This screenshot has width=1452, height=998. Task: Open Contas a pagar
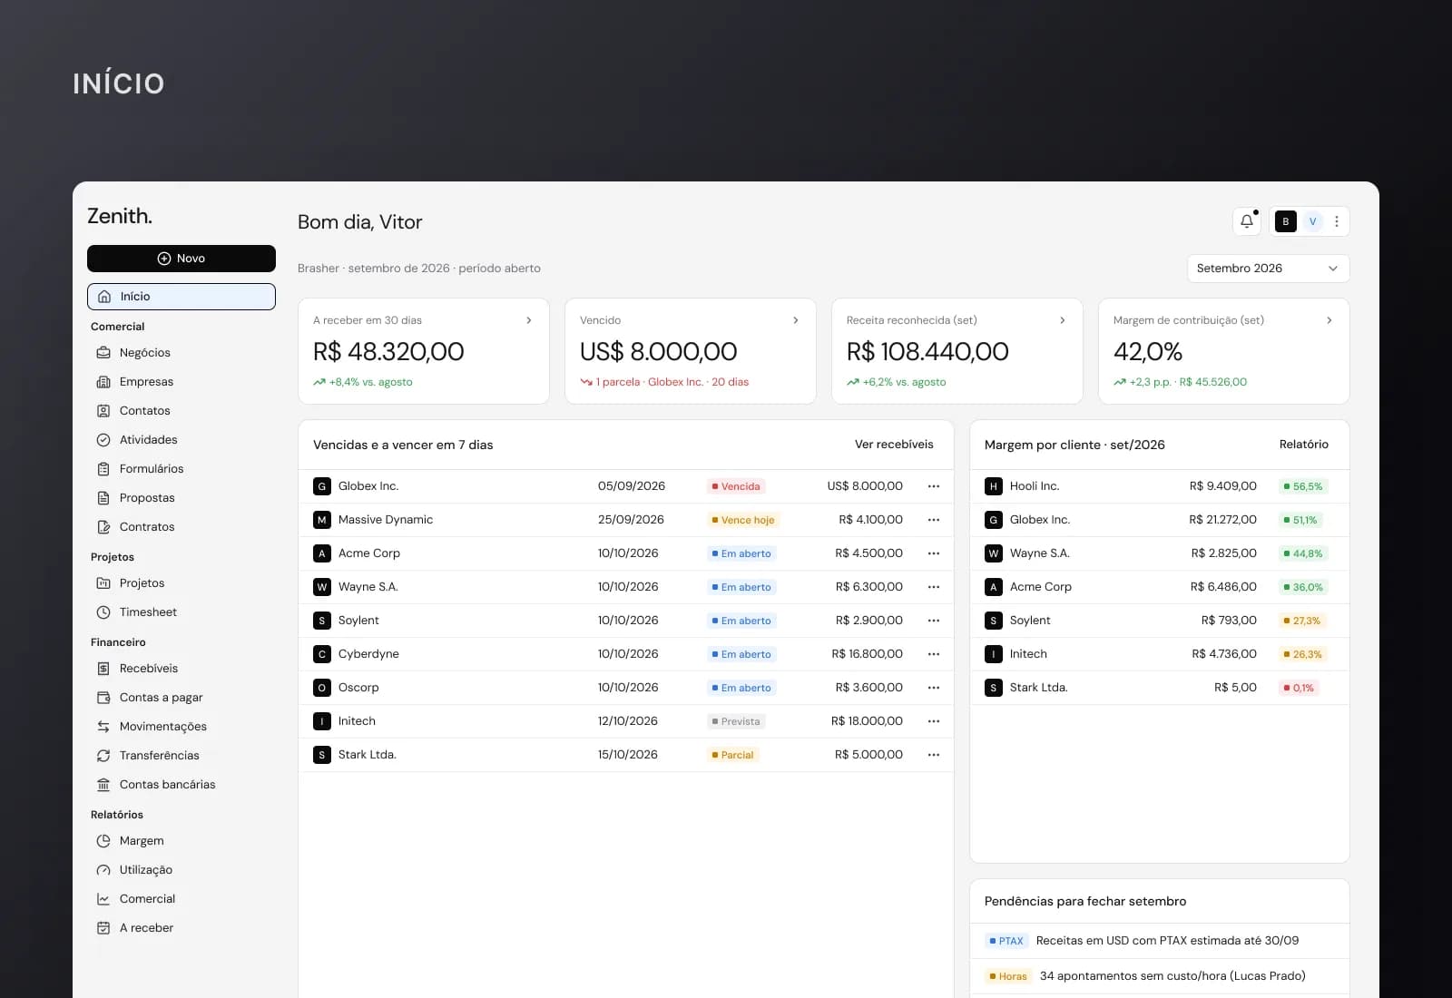pos(181,698)
